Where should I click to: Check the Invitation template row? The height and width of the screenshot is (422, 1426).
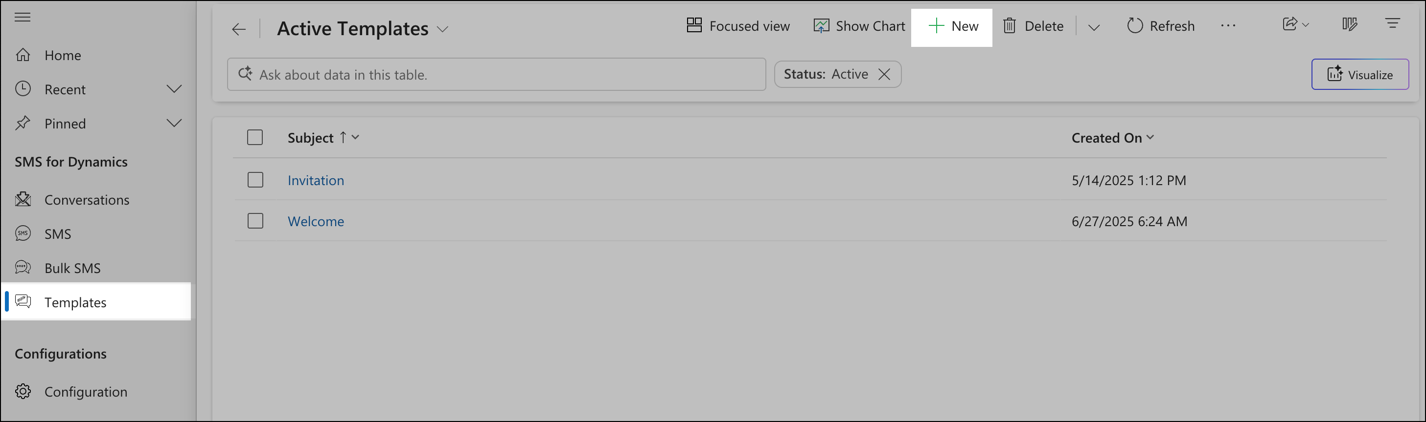(255, 180)
